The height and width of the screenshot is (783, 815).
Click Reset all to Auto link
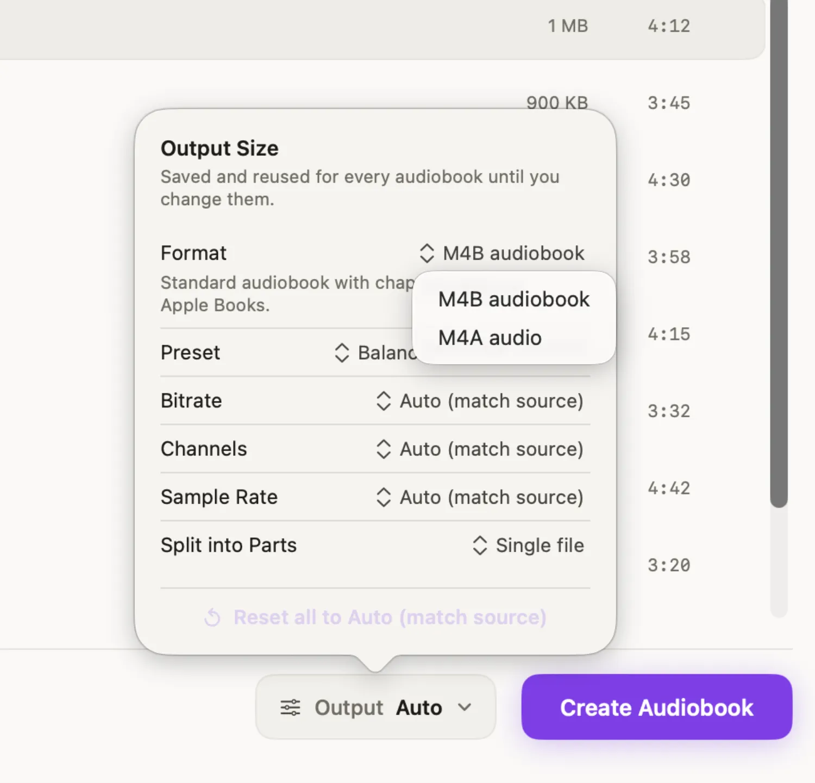390,617
